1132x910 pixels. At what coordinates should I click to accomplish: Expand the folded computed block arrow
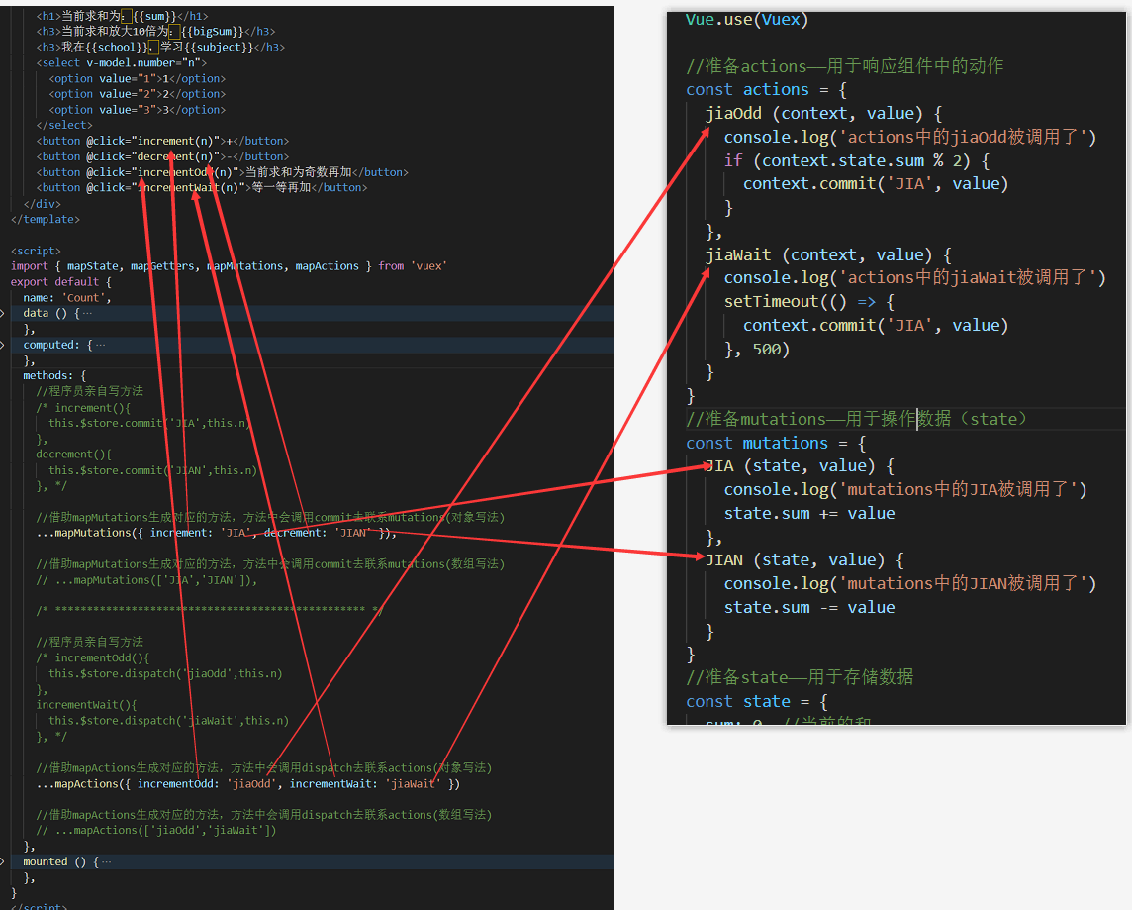click(2, 346)
